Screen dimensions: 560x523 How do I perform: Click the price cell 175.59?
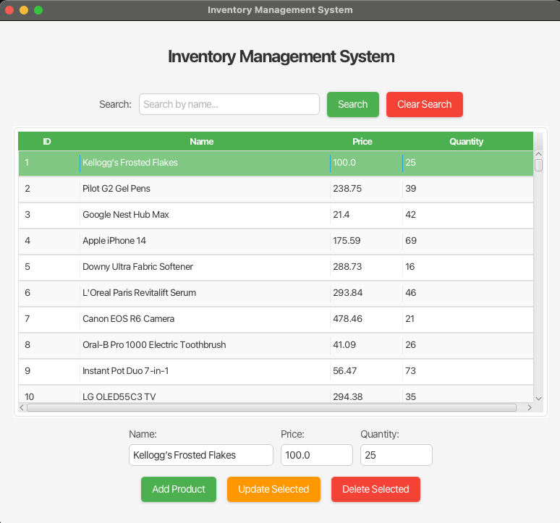[x=366, y=242]
